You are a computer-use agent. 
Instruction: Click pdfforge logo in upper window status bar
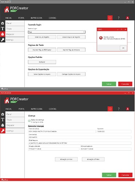point(5,89)
